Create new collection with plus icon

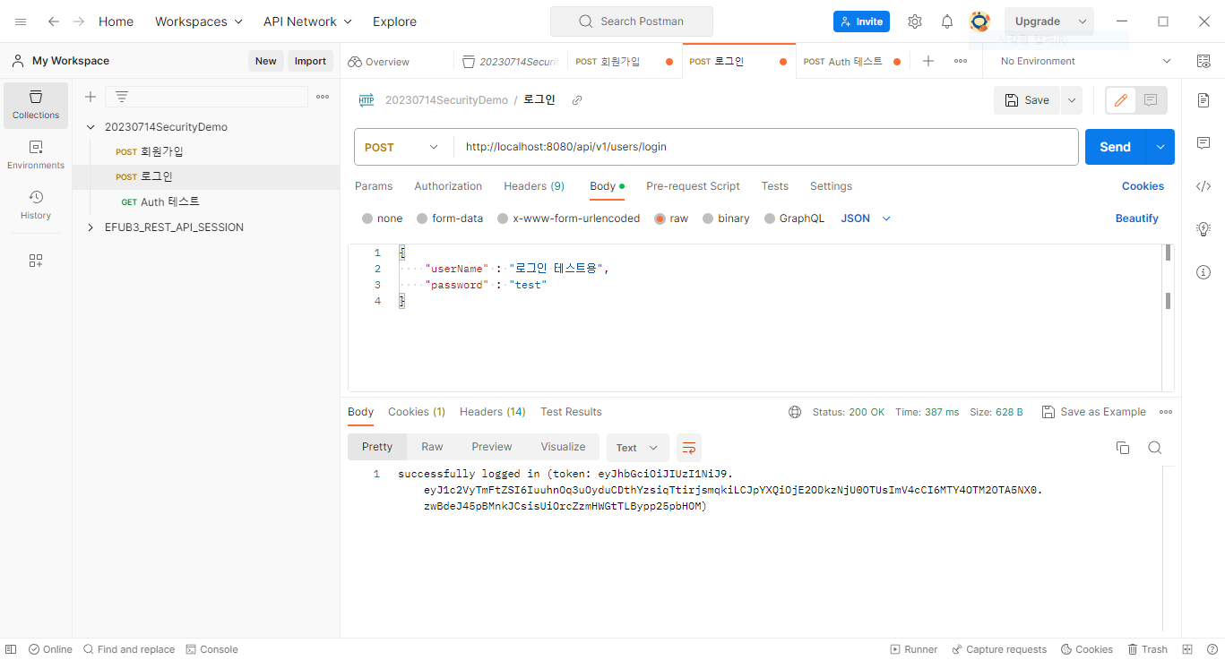coord(91,97)
